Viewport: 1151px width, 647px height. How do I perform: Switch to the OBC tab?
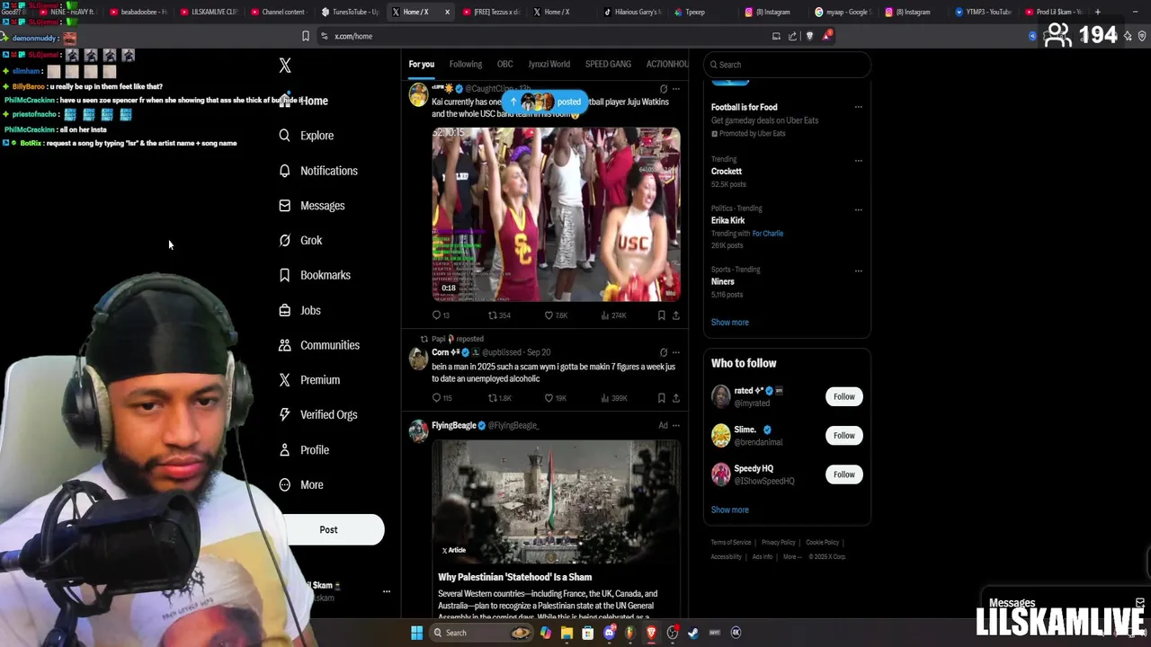505,65
